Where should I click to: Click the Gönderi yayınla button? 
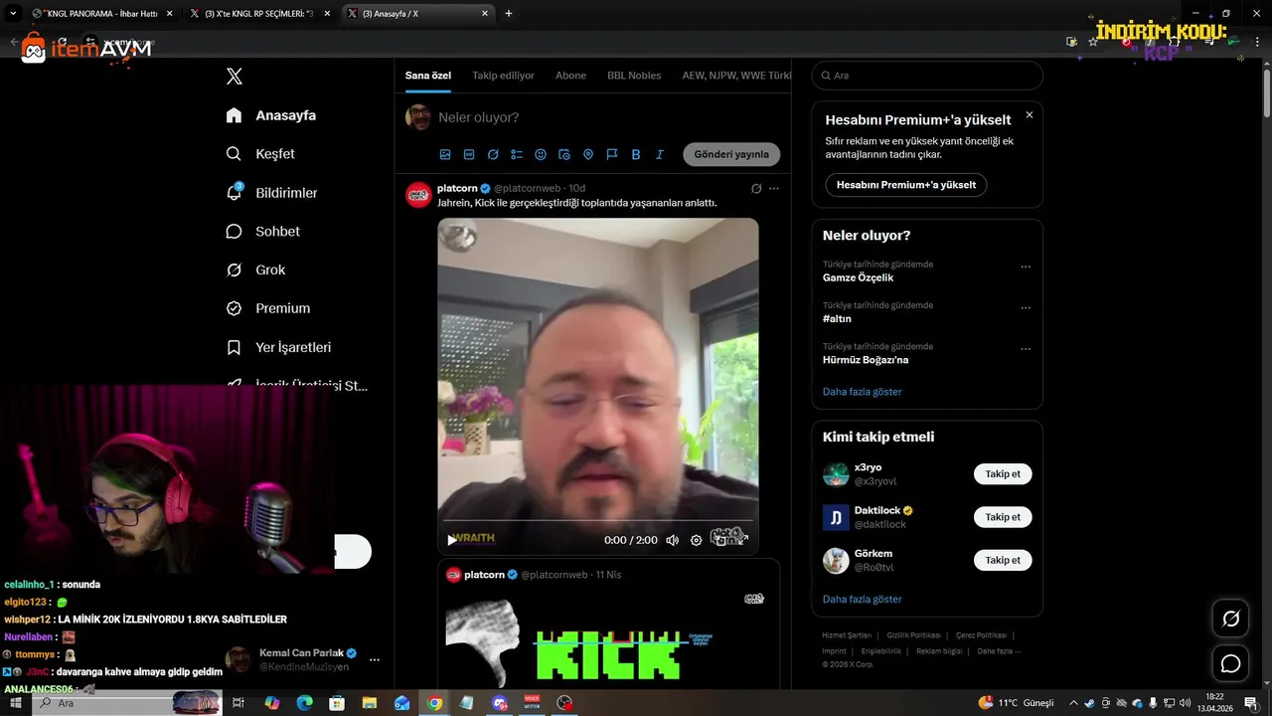pos(731,154)
